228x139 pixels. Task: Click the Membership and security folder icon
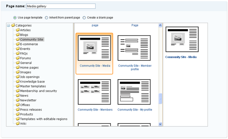pos(18,91)
